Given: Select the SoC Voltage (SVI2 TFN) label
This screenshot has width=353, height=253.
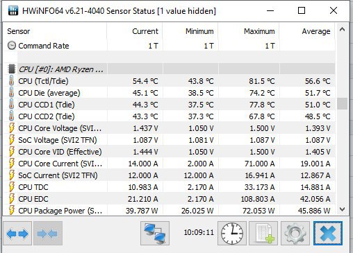Looking at the screenshot, I should (x=58, y=140).
